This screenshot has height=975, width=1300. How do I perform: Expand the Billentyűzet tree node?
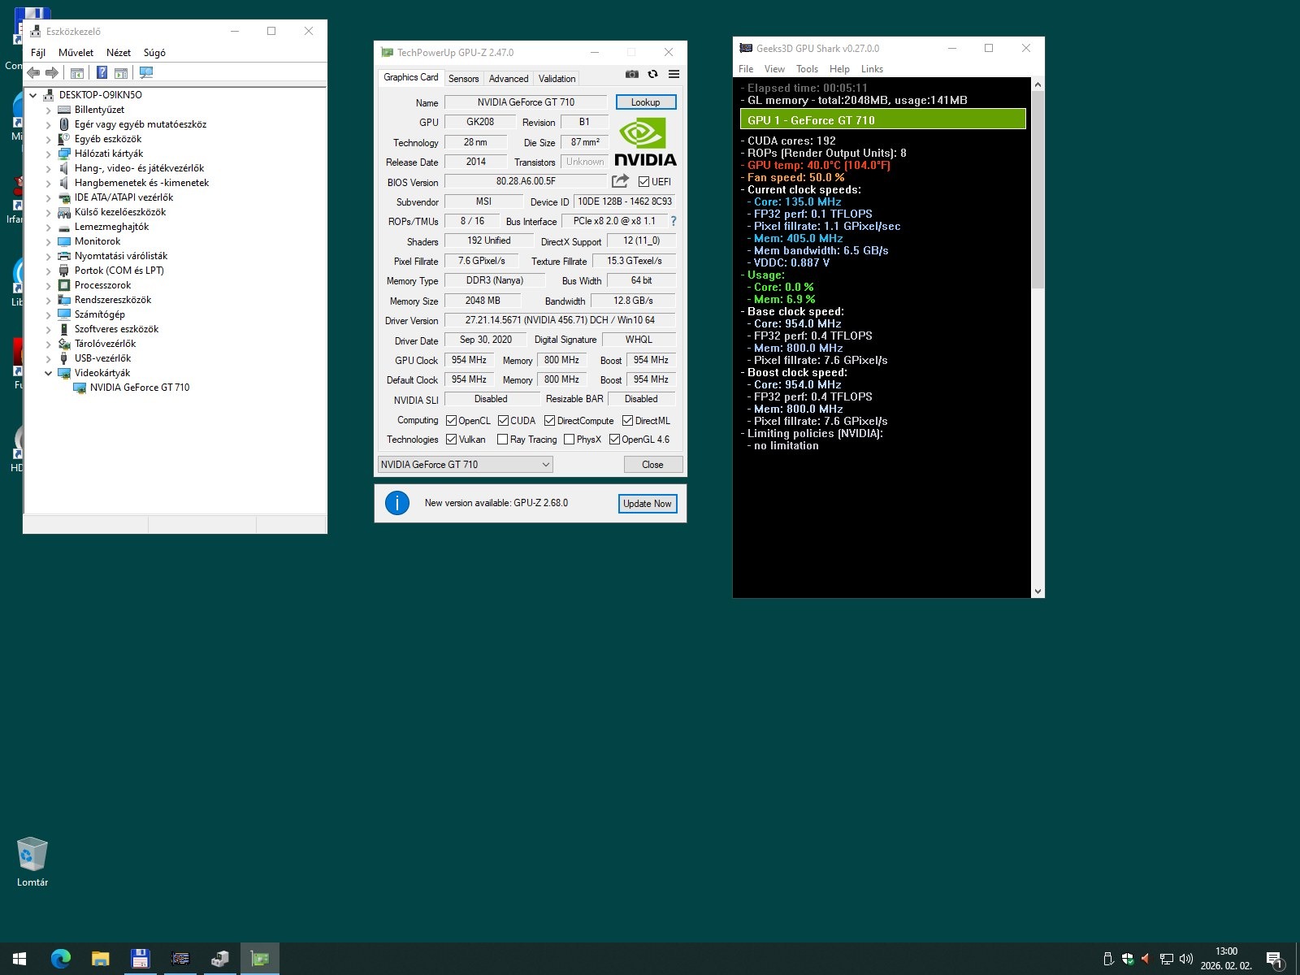pos(48,110)
